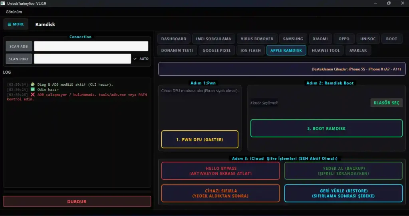Open the IMEI SORGULAMA tab
The height and width of the screenshot is (216, 409).
tap(213, 39)
